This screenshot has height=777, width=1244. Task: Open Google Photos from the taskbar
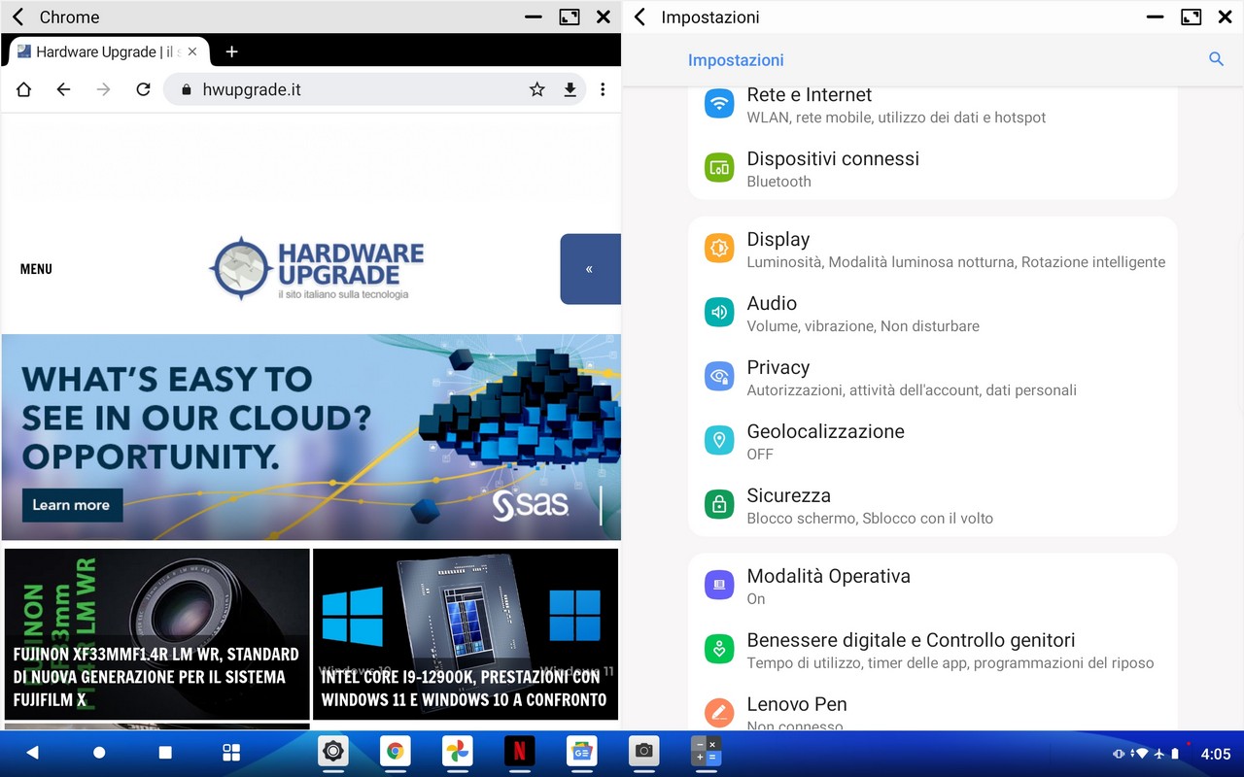click(458, 751)
